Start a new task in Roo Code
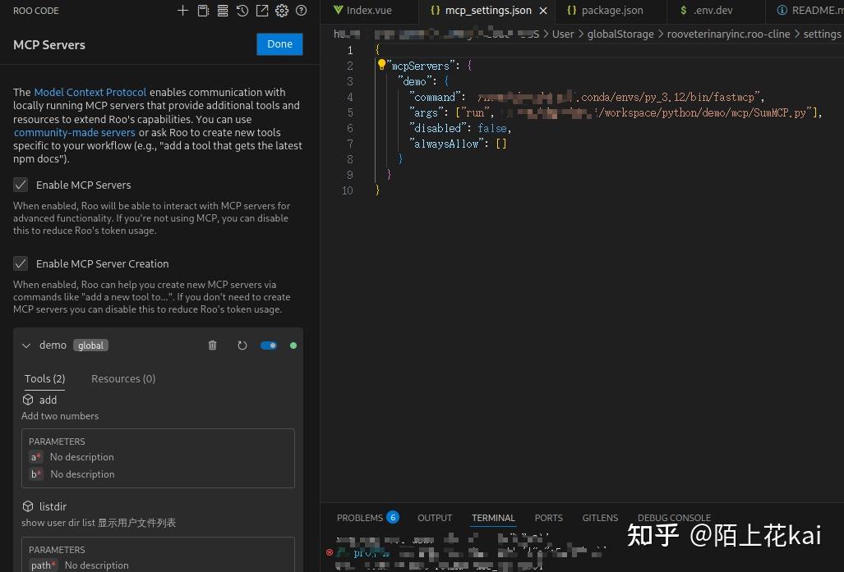This screenshot has height=572, width=844. pyautogui.click(x=182, y=11)
